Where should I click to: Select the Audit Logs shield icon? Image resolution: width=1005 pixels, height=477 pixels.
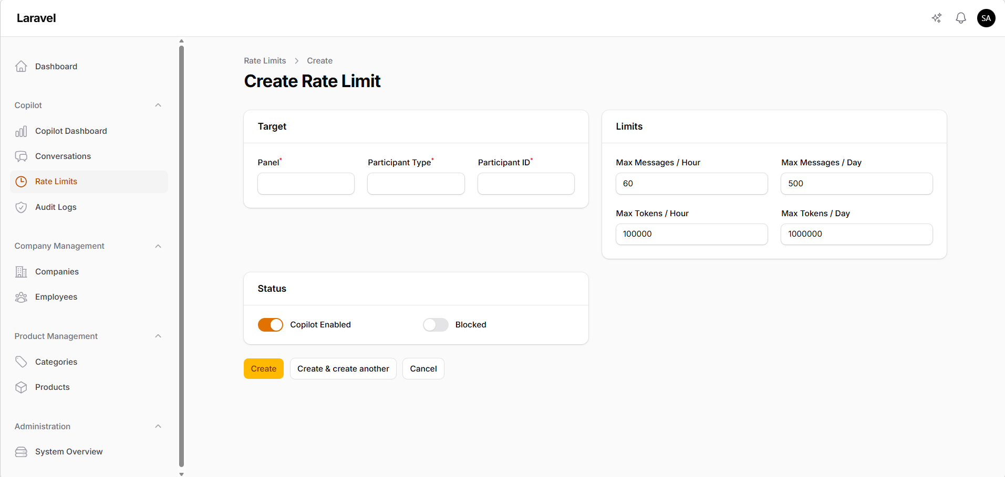click(x=21, y=207)
